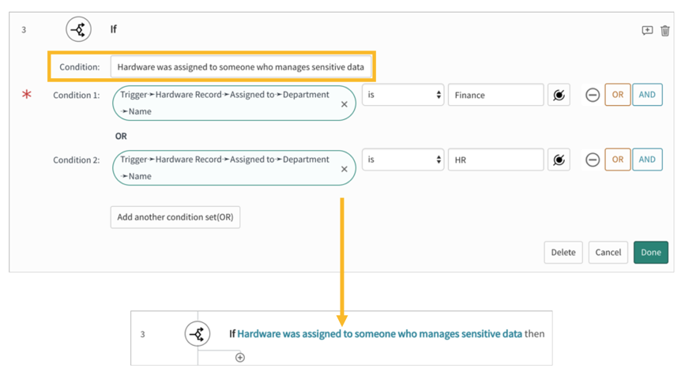Open the Hardware was assigned condition link
This screenshot has width=685, height=383.
coord(379,334)
